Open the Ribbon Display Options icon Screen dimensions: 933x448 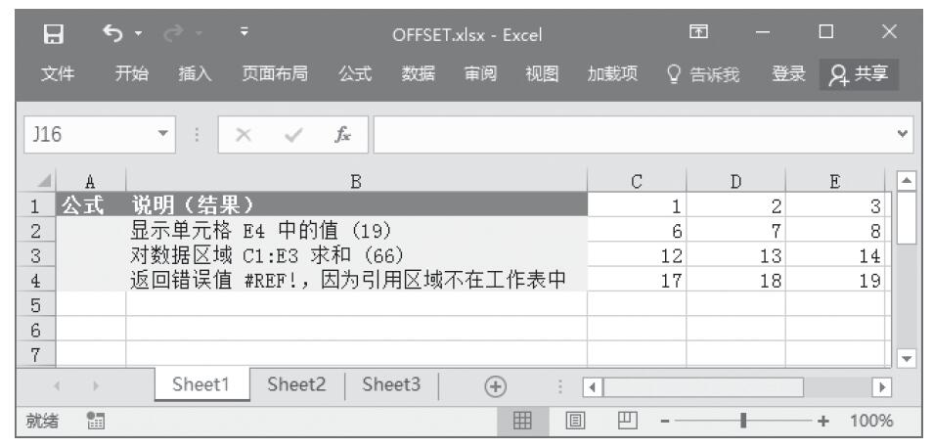(x=697, y=35)
